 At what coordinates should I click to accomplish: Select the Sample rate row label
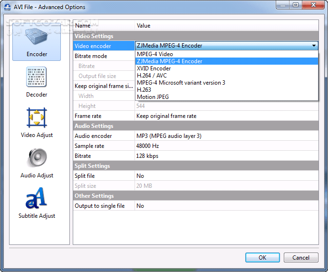pyautogui.click(x=104, y=146)
